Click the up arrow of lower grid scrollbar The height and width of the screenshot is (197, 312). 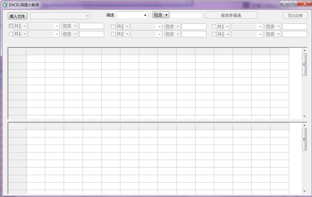pyautogui.click(x=304, y=126)
